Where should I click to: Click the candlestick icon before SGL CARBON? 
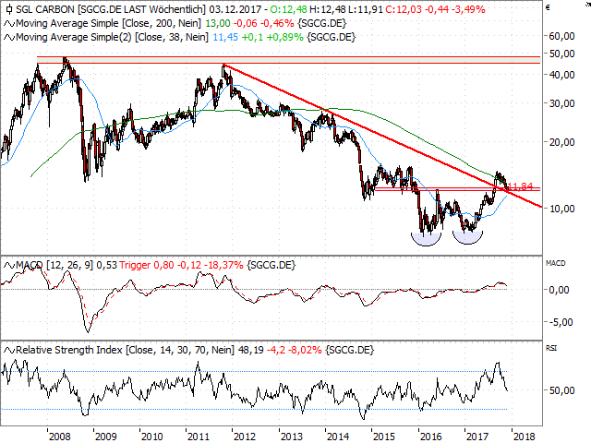pyautogui.click(x=6, y=8)
